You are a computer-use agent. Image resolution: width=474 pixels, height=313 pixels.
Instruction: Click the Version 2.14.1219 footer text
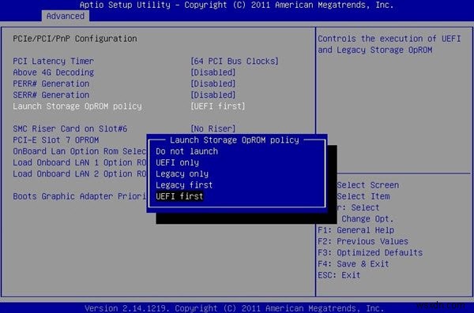coord(235,308)
